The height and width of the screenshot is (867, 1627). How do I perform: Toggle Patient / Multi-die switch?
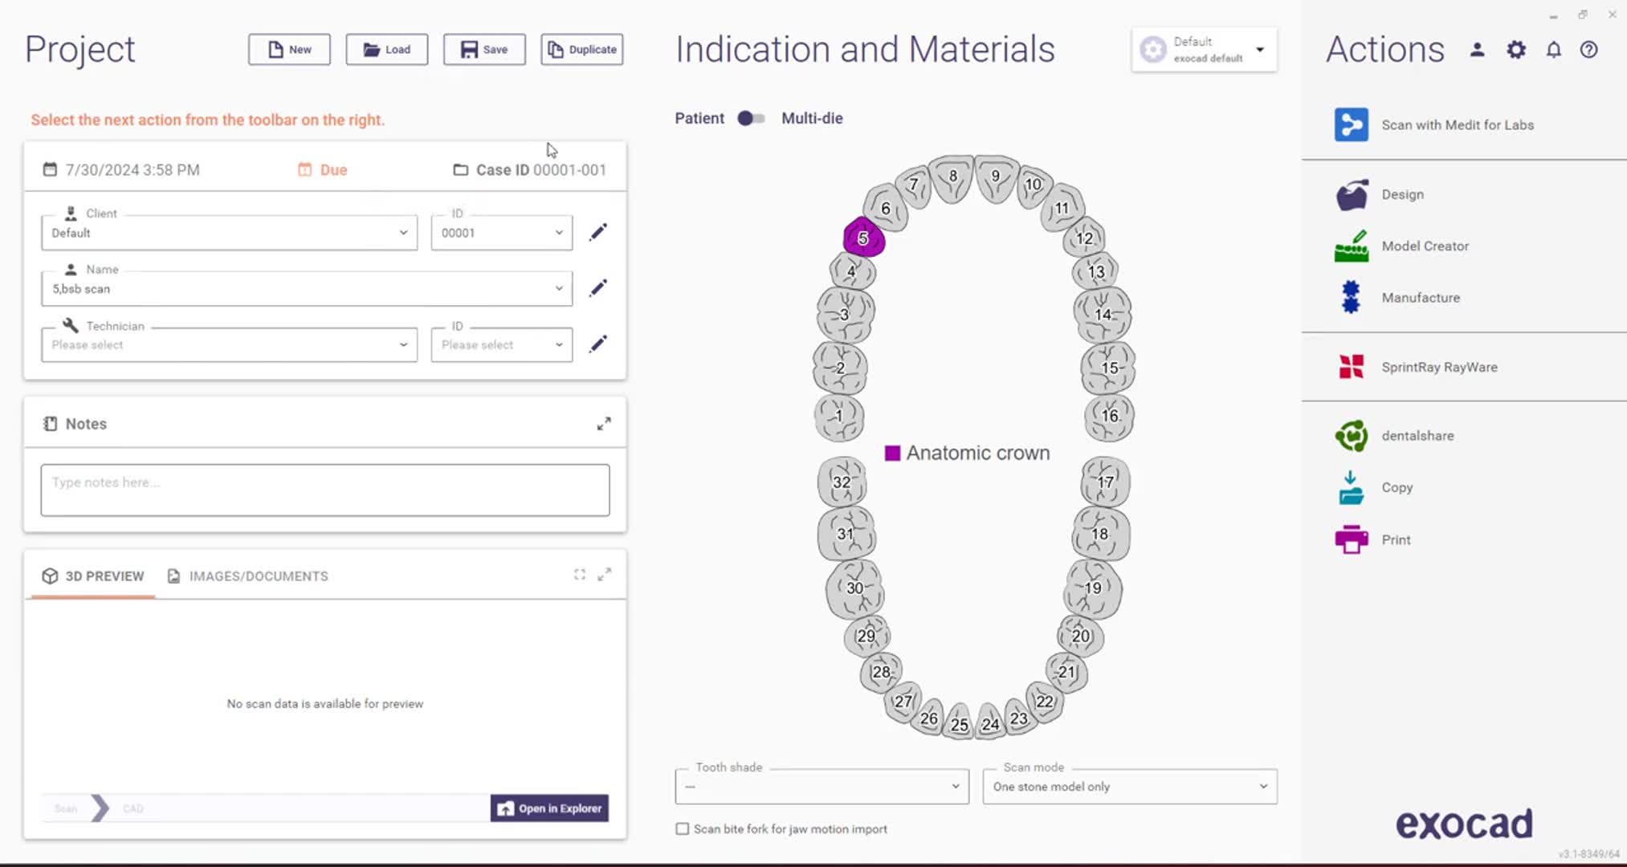pos(751,118)
